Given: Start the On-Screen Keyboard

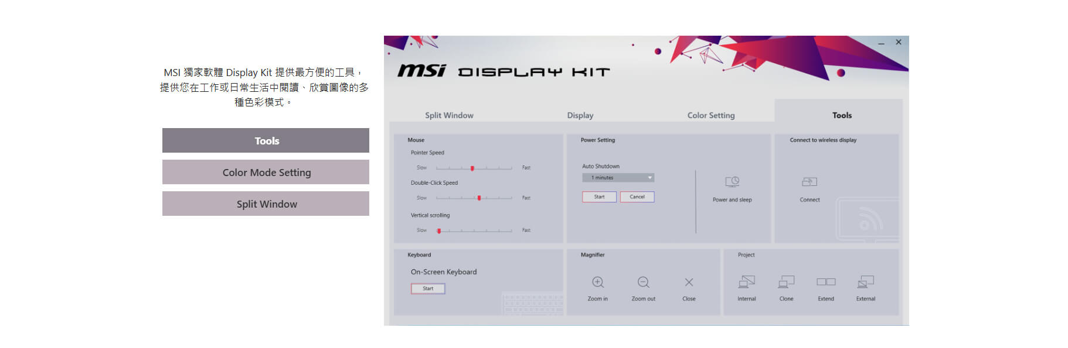Looking at the screenshot, I should [x=428, y=288].
